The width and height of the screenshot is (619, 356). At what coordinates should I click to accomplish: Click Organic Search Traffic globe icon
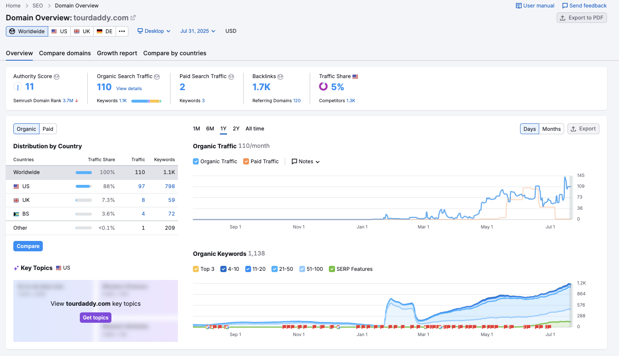click(x=157, y=77)
